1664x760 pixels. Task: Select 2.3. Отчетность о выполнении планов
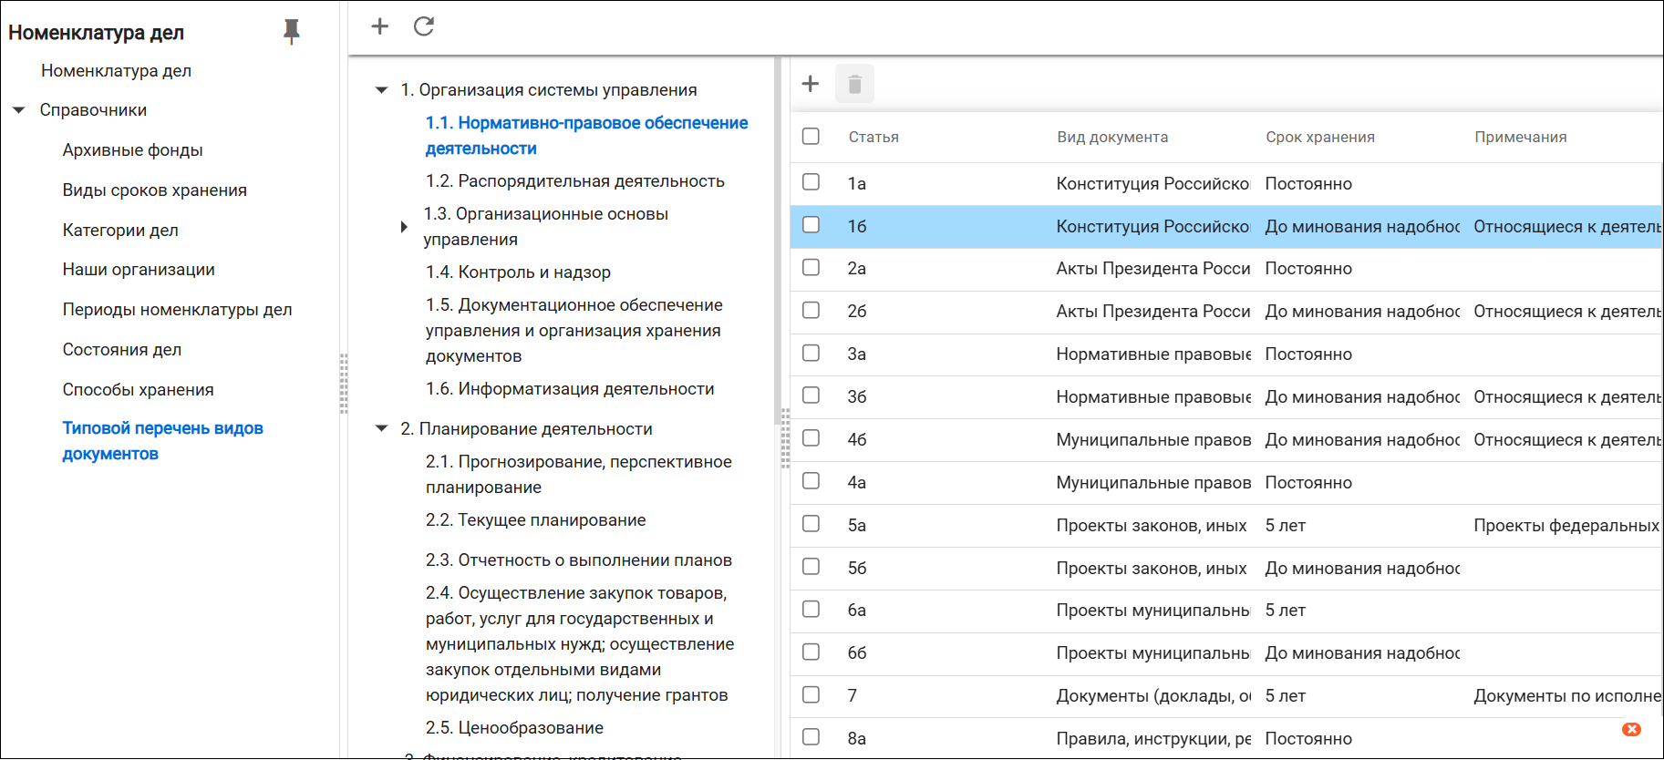coord(578,560)
